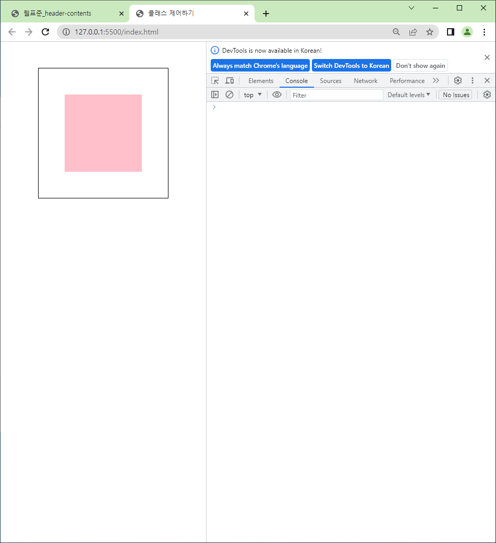Maximize the Chrome window
The height and width of the screenshot is (543, 496).
tap(459, 8)
